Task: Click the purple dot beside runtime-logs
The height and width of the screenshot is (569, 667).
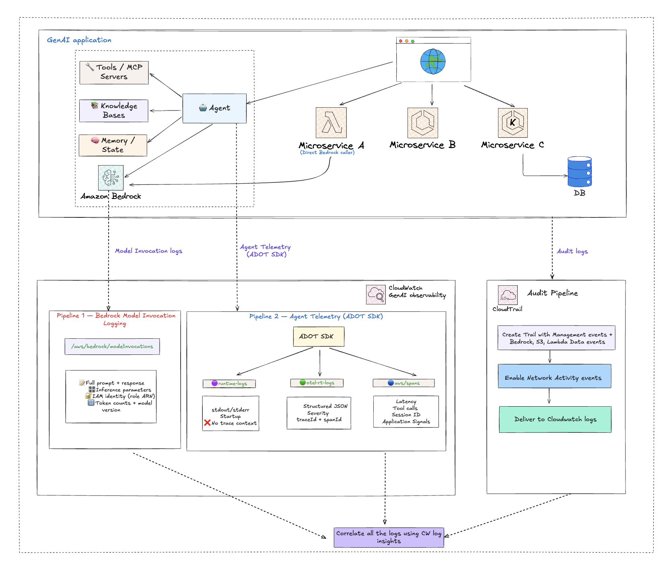Action: pos(214,383)
